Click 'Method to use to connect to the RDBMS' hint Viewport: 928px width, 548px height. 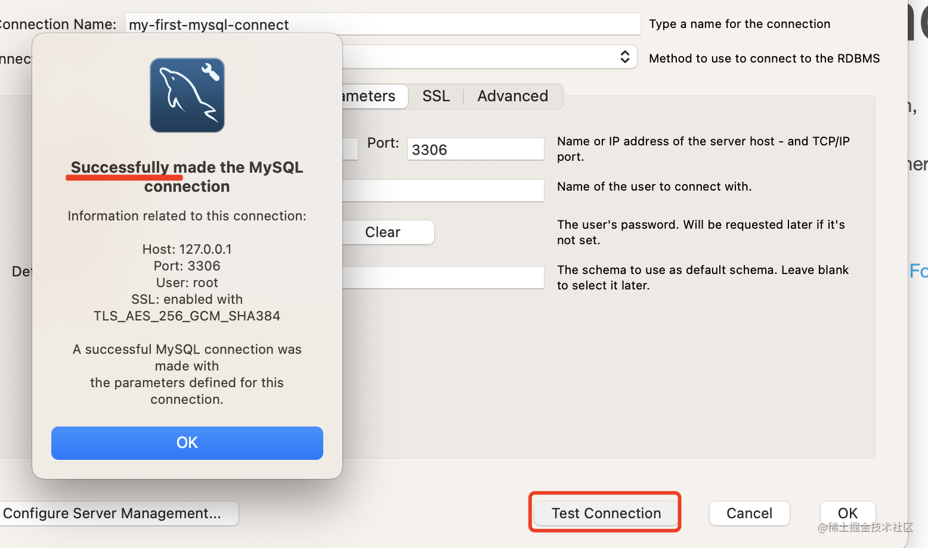(x=764, y=58)
